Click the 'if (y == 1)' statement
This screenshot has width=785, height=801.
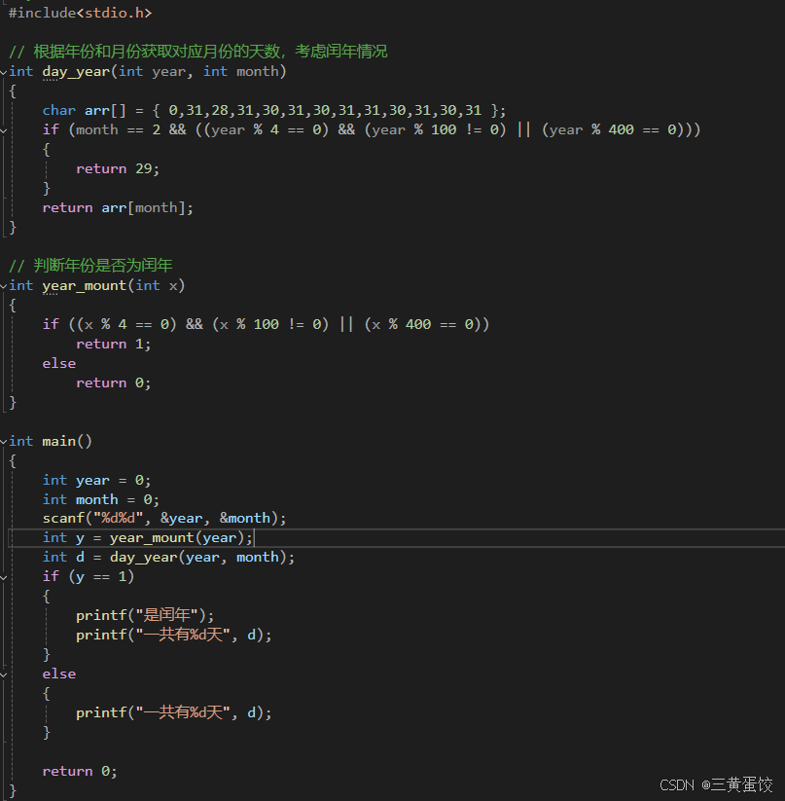click(x=89, y=577)
